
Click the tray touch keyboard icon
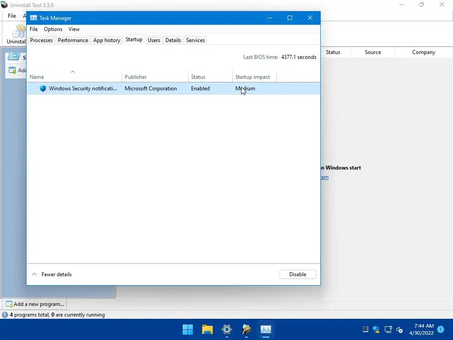point(365,329)
